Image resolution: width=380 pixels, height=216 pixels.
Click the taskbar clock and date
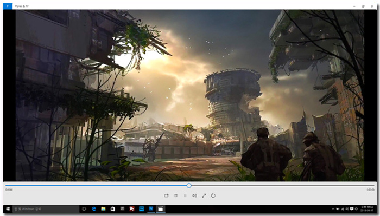(367, 209)
